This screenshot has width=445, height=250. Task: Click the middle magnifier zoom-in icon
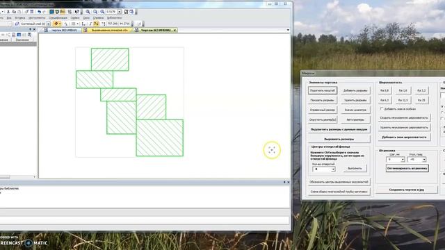pos(95,12)
